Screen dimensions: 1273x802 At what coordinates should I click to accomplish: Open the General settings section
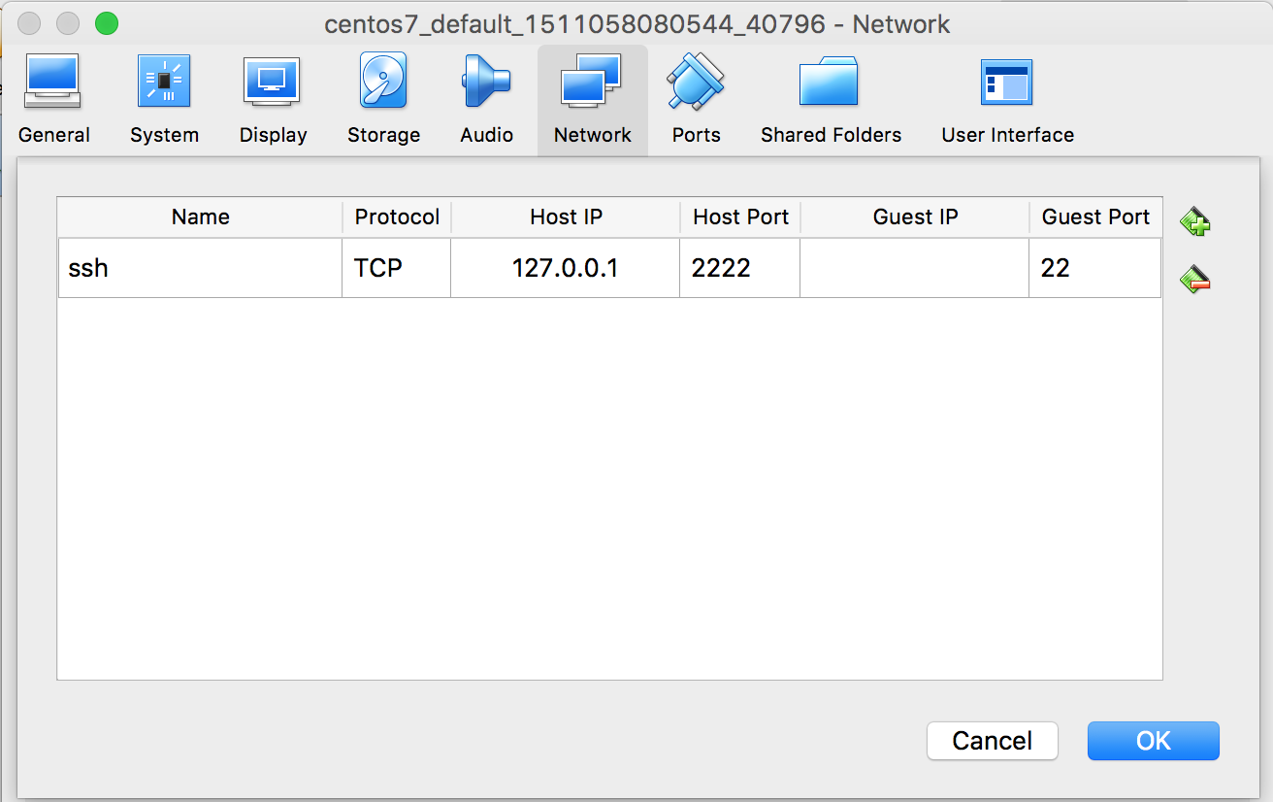(x=53, y=99)
